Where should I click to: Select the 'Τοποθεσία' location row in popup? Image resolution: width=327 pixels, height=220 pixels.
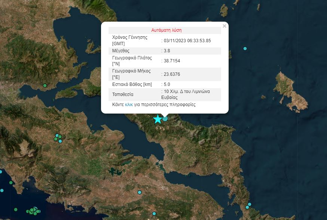165,94
